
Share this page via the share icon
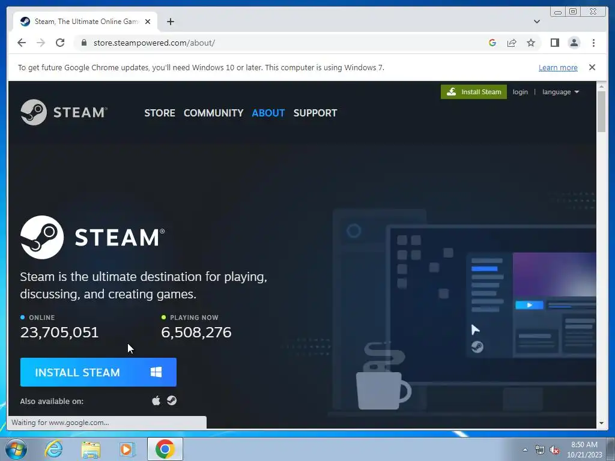(512, 43)
